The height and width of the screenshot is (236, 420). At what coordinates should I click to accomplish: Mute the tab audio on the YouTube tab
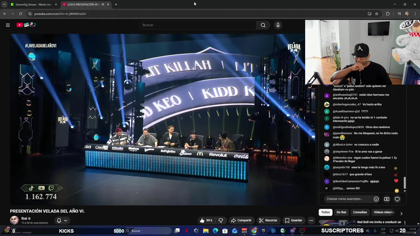tap(103, 5)
